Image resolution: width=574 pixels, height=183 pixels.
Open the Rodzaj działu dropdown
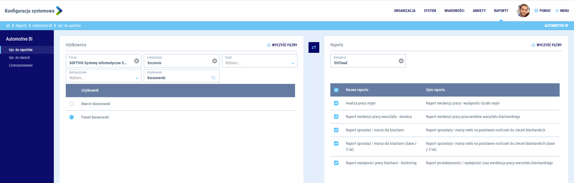(136, 78)
